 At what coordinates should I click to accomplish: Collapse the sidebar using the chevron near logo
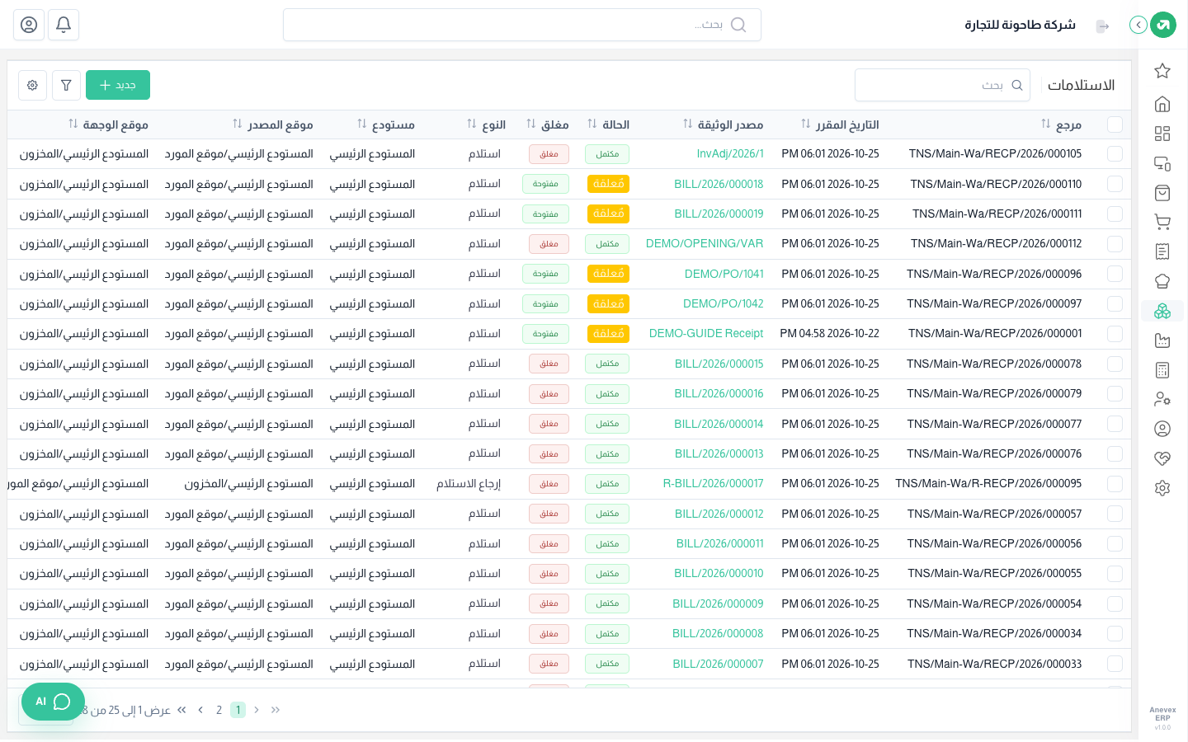coord(1138,25)
